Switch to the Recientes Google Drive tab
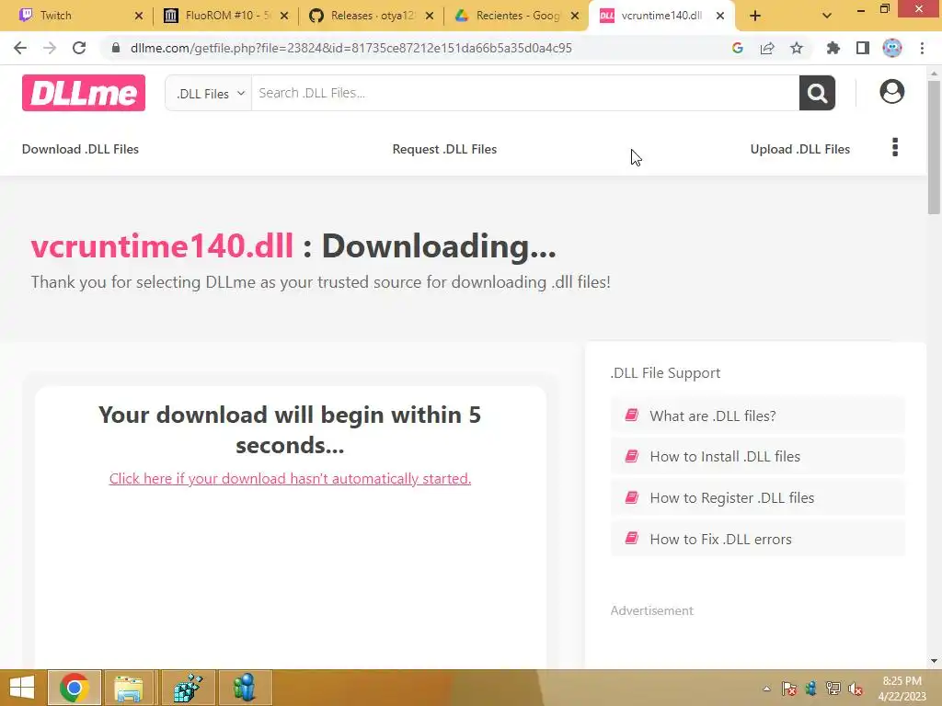This screenshot has width=942, height=706. tap(510, 16)
